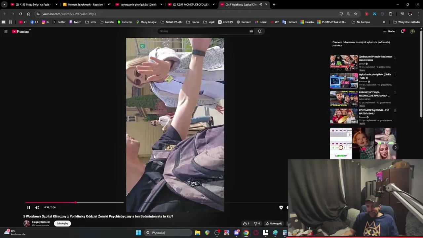Image resolution: width=423 pixels, height=238 pixels.
Task: Dislike the video thumbs down
Action: [x=257, y=223]
